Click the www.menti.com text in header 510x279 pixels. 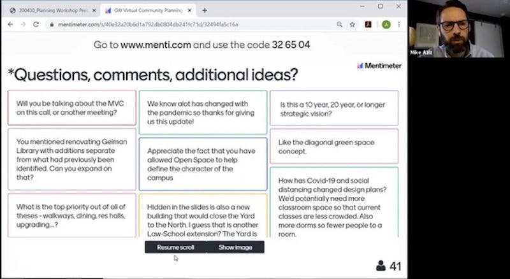[156, 45]
